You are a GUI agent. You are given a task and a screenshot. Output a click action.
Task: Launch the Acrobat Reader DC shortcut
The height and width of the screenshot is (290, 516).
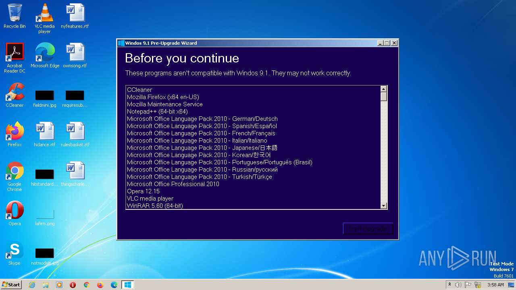[x=15, y=58]
